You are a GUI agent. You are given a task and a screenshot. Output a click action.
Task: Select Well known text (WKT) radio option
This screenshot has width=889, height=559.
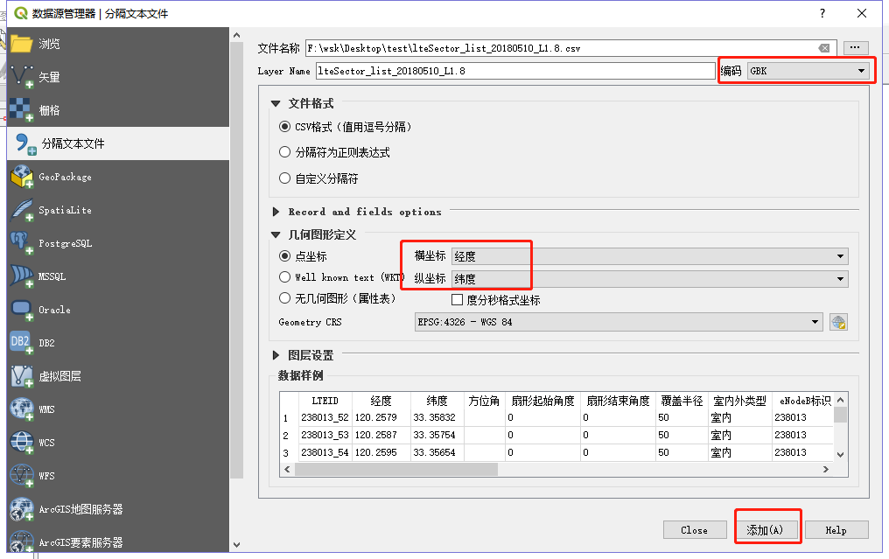click(284, 276)
